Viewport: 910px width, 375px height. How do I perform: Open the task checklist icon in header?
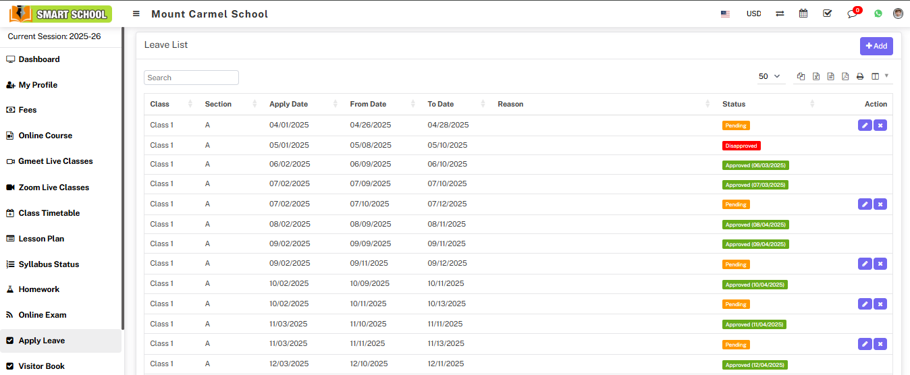click(827, 13)
